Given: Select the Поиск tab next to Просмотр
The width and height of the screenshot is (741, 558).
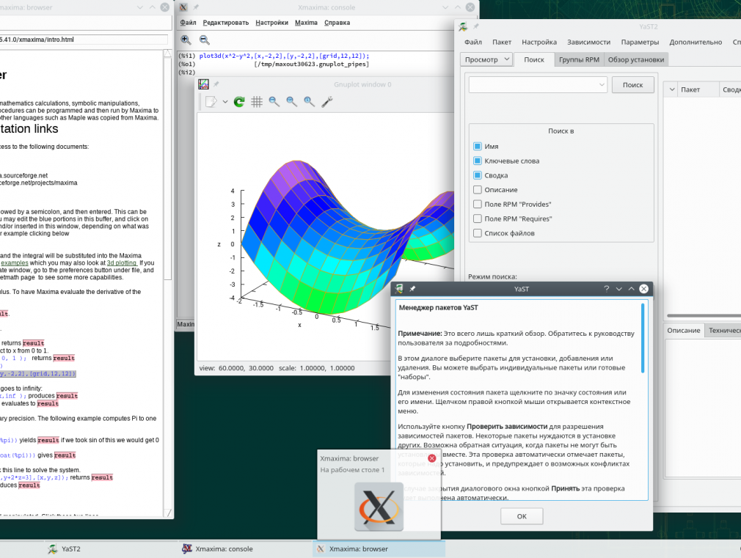Looking at the screenshot, I should point(534,59).
